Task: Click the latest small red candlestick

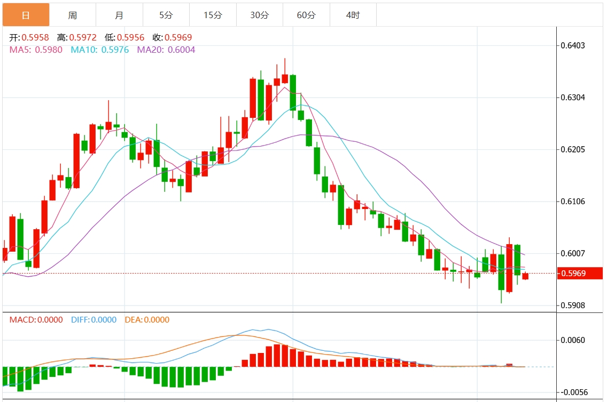Action: point(525,276)
